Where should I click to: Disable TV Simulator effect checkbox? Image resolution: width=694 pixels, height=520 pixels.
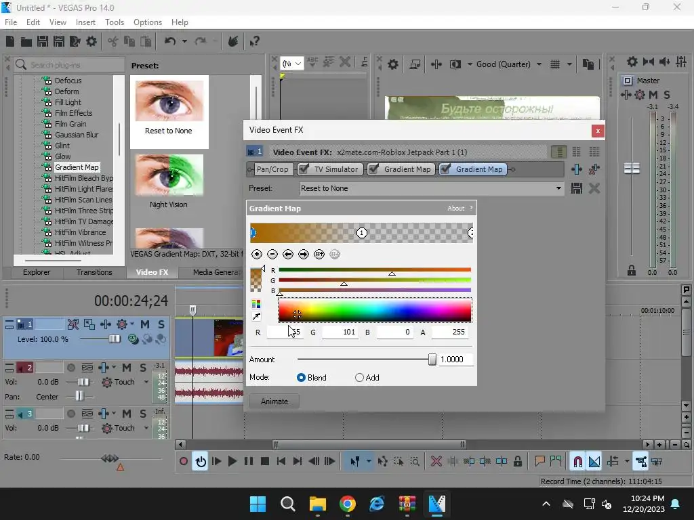click(x=304, y=169)
